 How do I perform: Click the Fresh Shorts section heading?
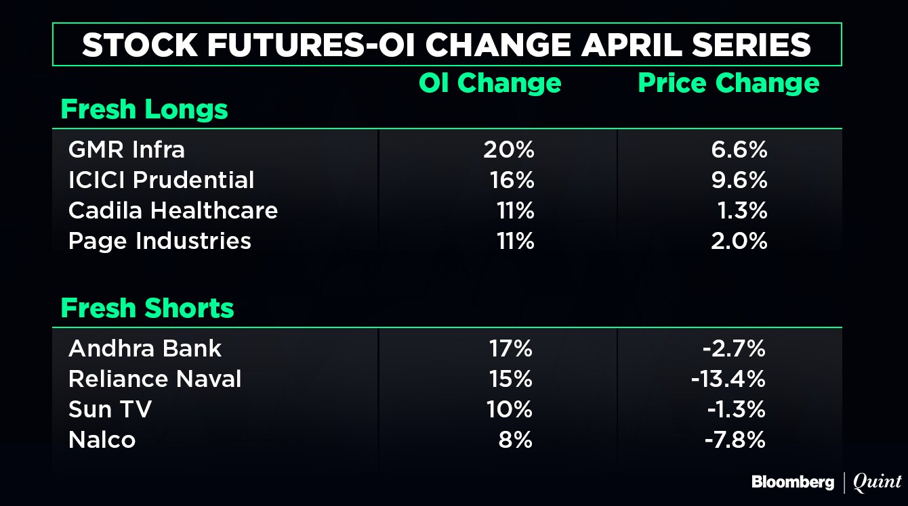click(147, 308)
